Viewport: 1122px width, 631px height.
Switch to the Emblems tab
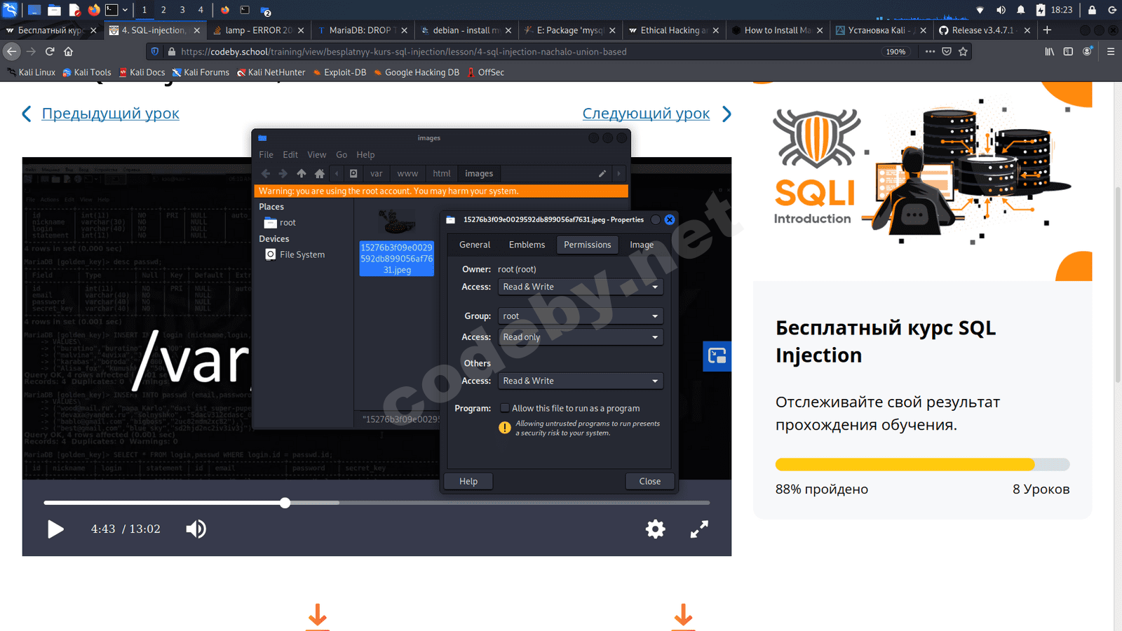pos(527,245)
